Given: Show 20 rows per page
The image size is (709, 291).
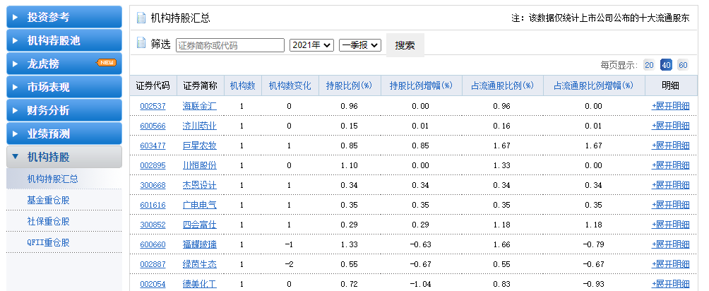Looking at the screenshot, I should point(649,65).
